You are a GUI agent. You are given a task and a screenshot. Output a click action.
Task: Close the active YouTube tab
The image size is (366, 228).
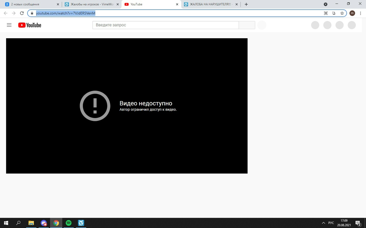(x=177, y=4)
